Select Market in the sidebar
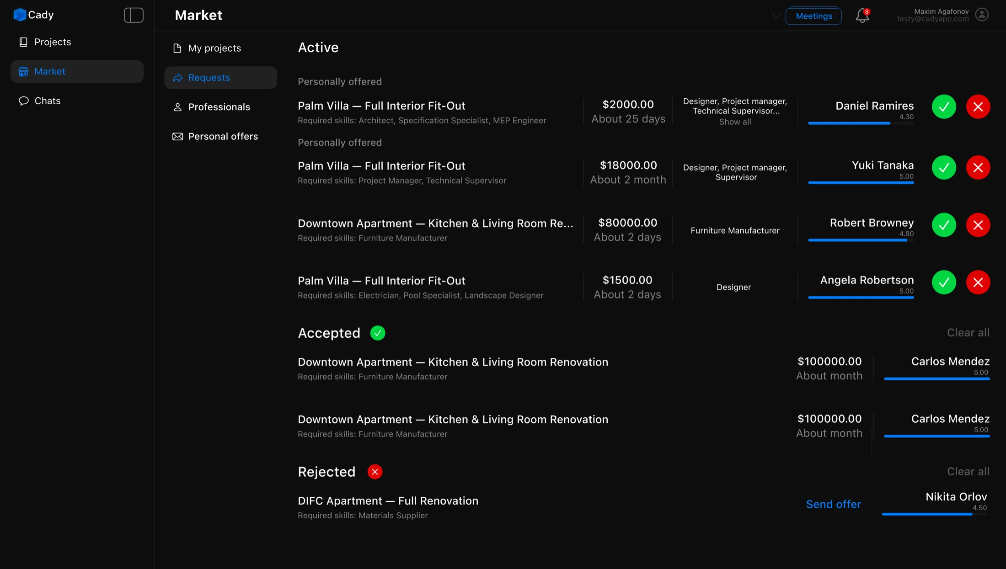Image resolution: width=1006 pixels, height=569 pixels. point(77,71)
